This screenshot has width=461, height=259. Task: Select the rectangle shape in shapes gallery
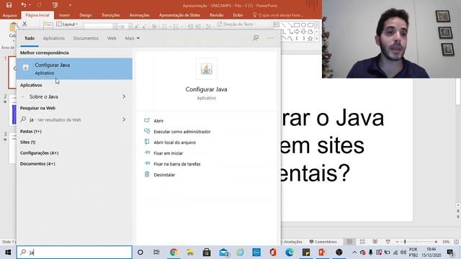tap(297, 25)
